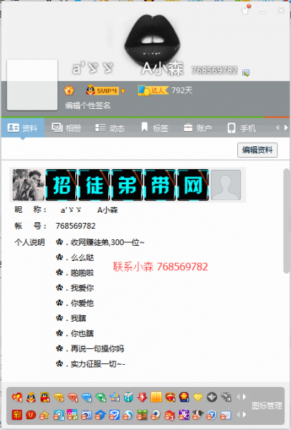Open the skin shirt icon in title bar
The height and width of the screenshot is (430, 291).
point(245,10)
